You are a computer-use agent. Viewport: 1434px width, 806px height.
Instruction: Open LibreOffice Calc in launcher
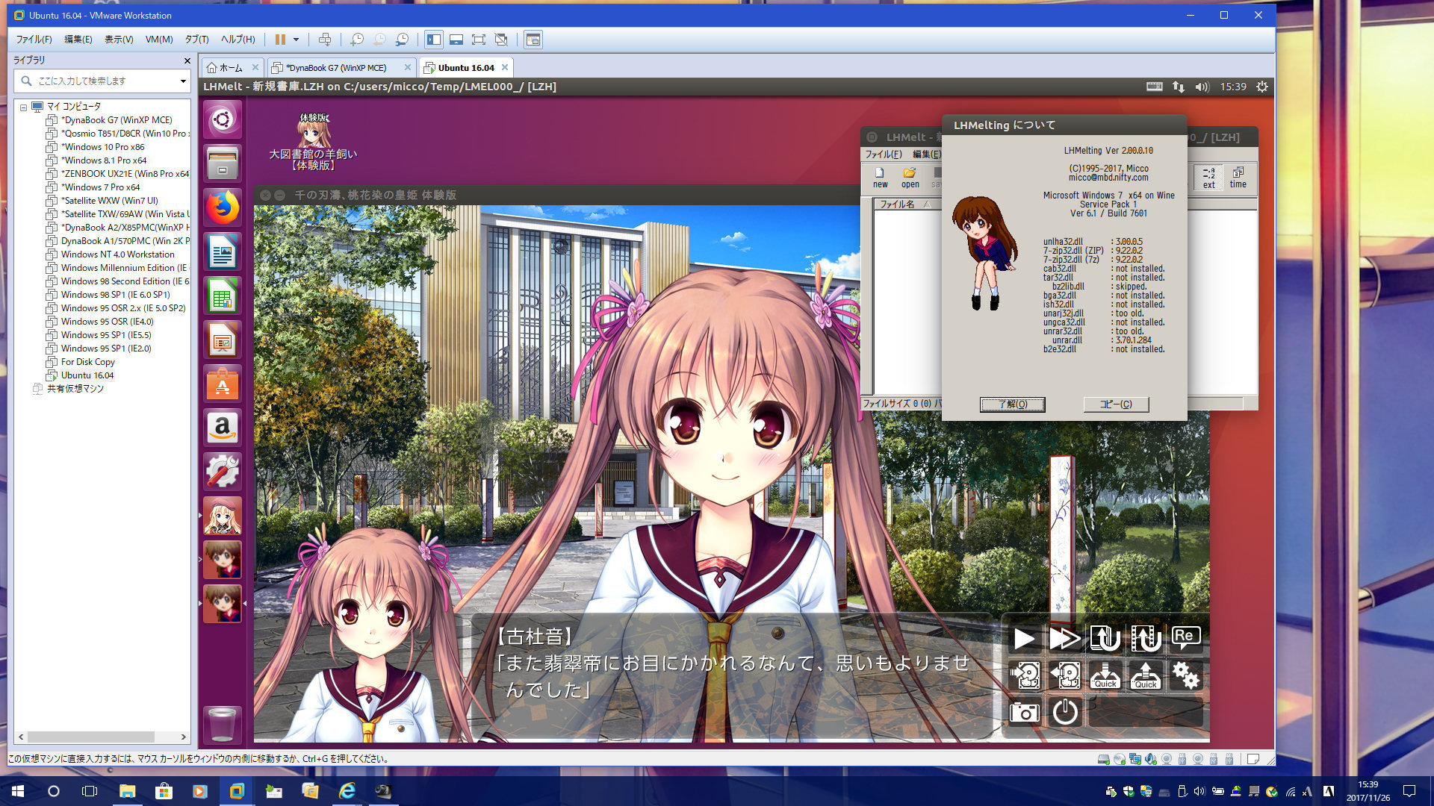[x=223, y=296]
